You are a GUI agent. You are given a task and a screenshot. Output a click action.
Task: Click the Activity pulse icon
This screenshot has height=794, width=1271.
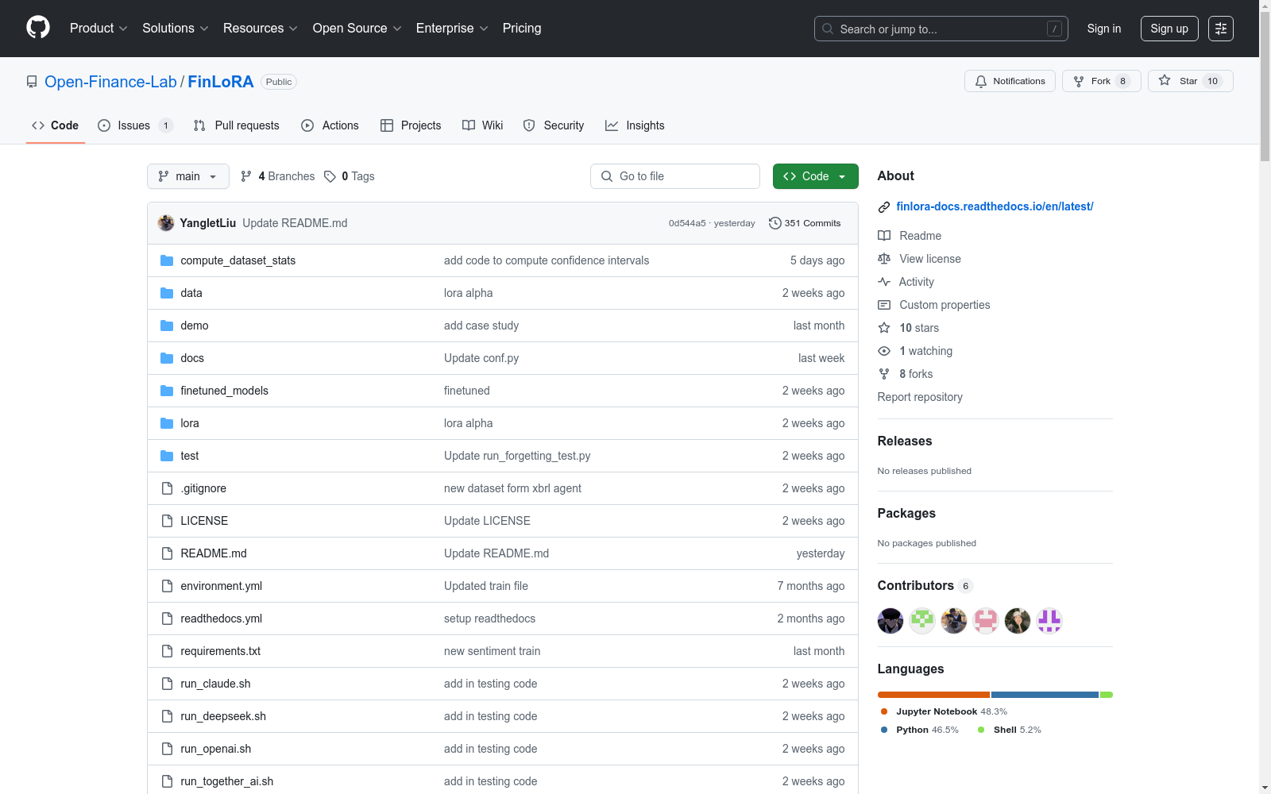(x=884, y=282)
